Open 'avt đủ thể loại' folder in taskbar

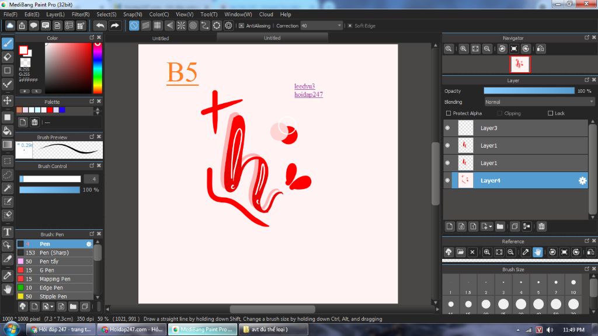click(x=273, y=330)
